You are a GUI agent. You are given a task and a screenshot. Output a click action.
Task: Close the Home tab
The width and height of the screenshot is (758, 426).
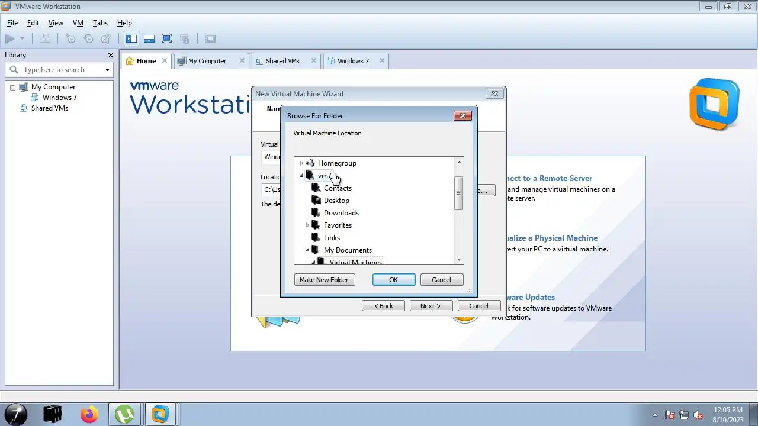tap(165, 60)
